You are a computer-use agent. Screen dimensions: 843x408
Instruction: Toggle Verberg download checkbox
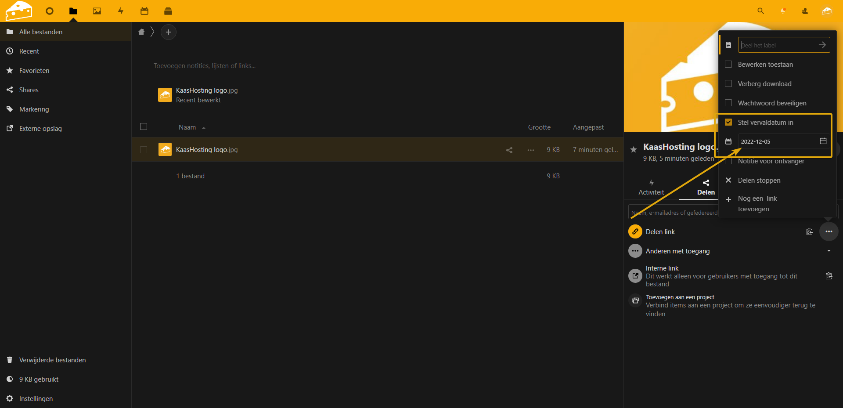tap(728, 84)
